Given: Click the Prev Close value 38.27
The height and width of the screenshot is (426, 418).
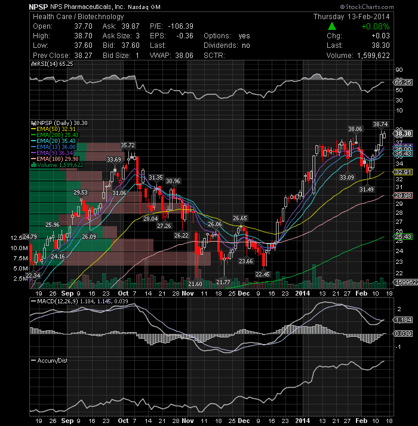Looking at the screenshot, I should [83, 56].
